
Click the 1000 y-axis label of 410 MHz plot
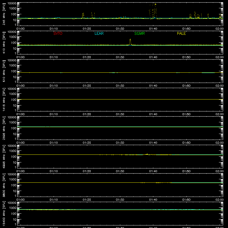[x=13, y=37]
